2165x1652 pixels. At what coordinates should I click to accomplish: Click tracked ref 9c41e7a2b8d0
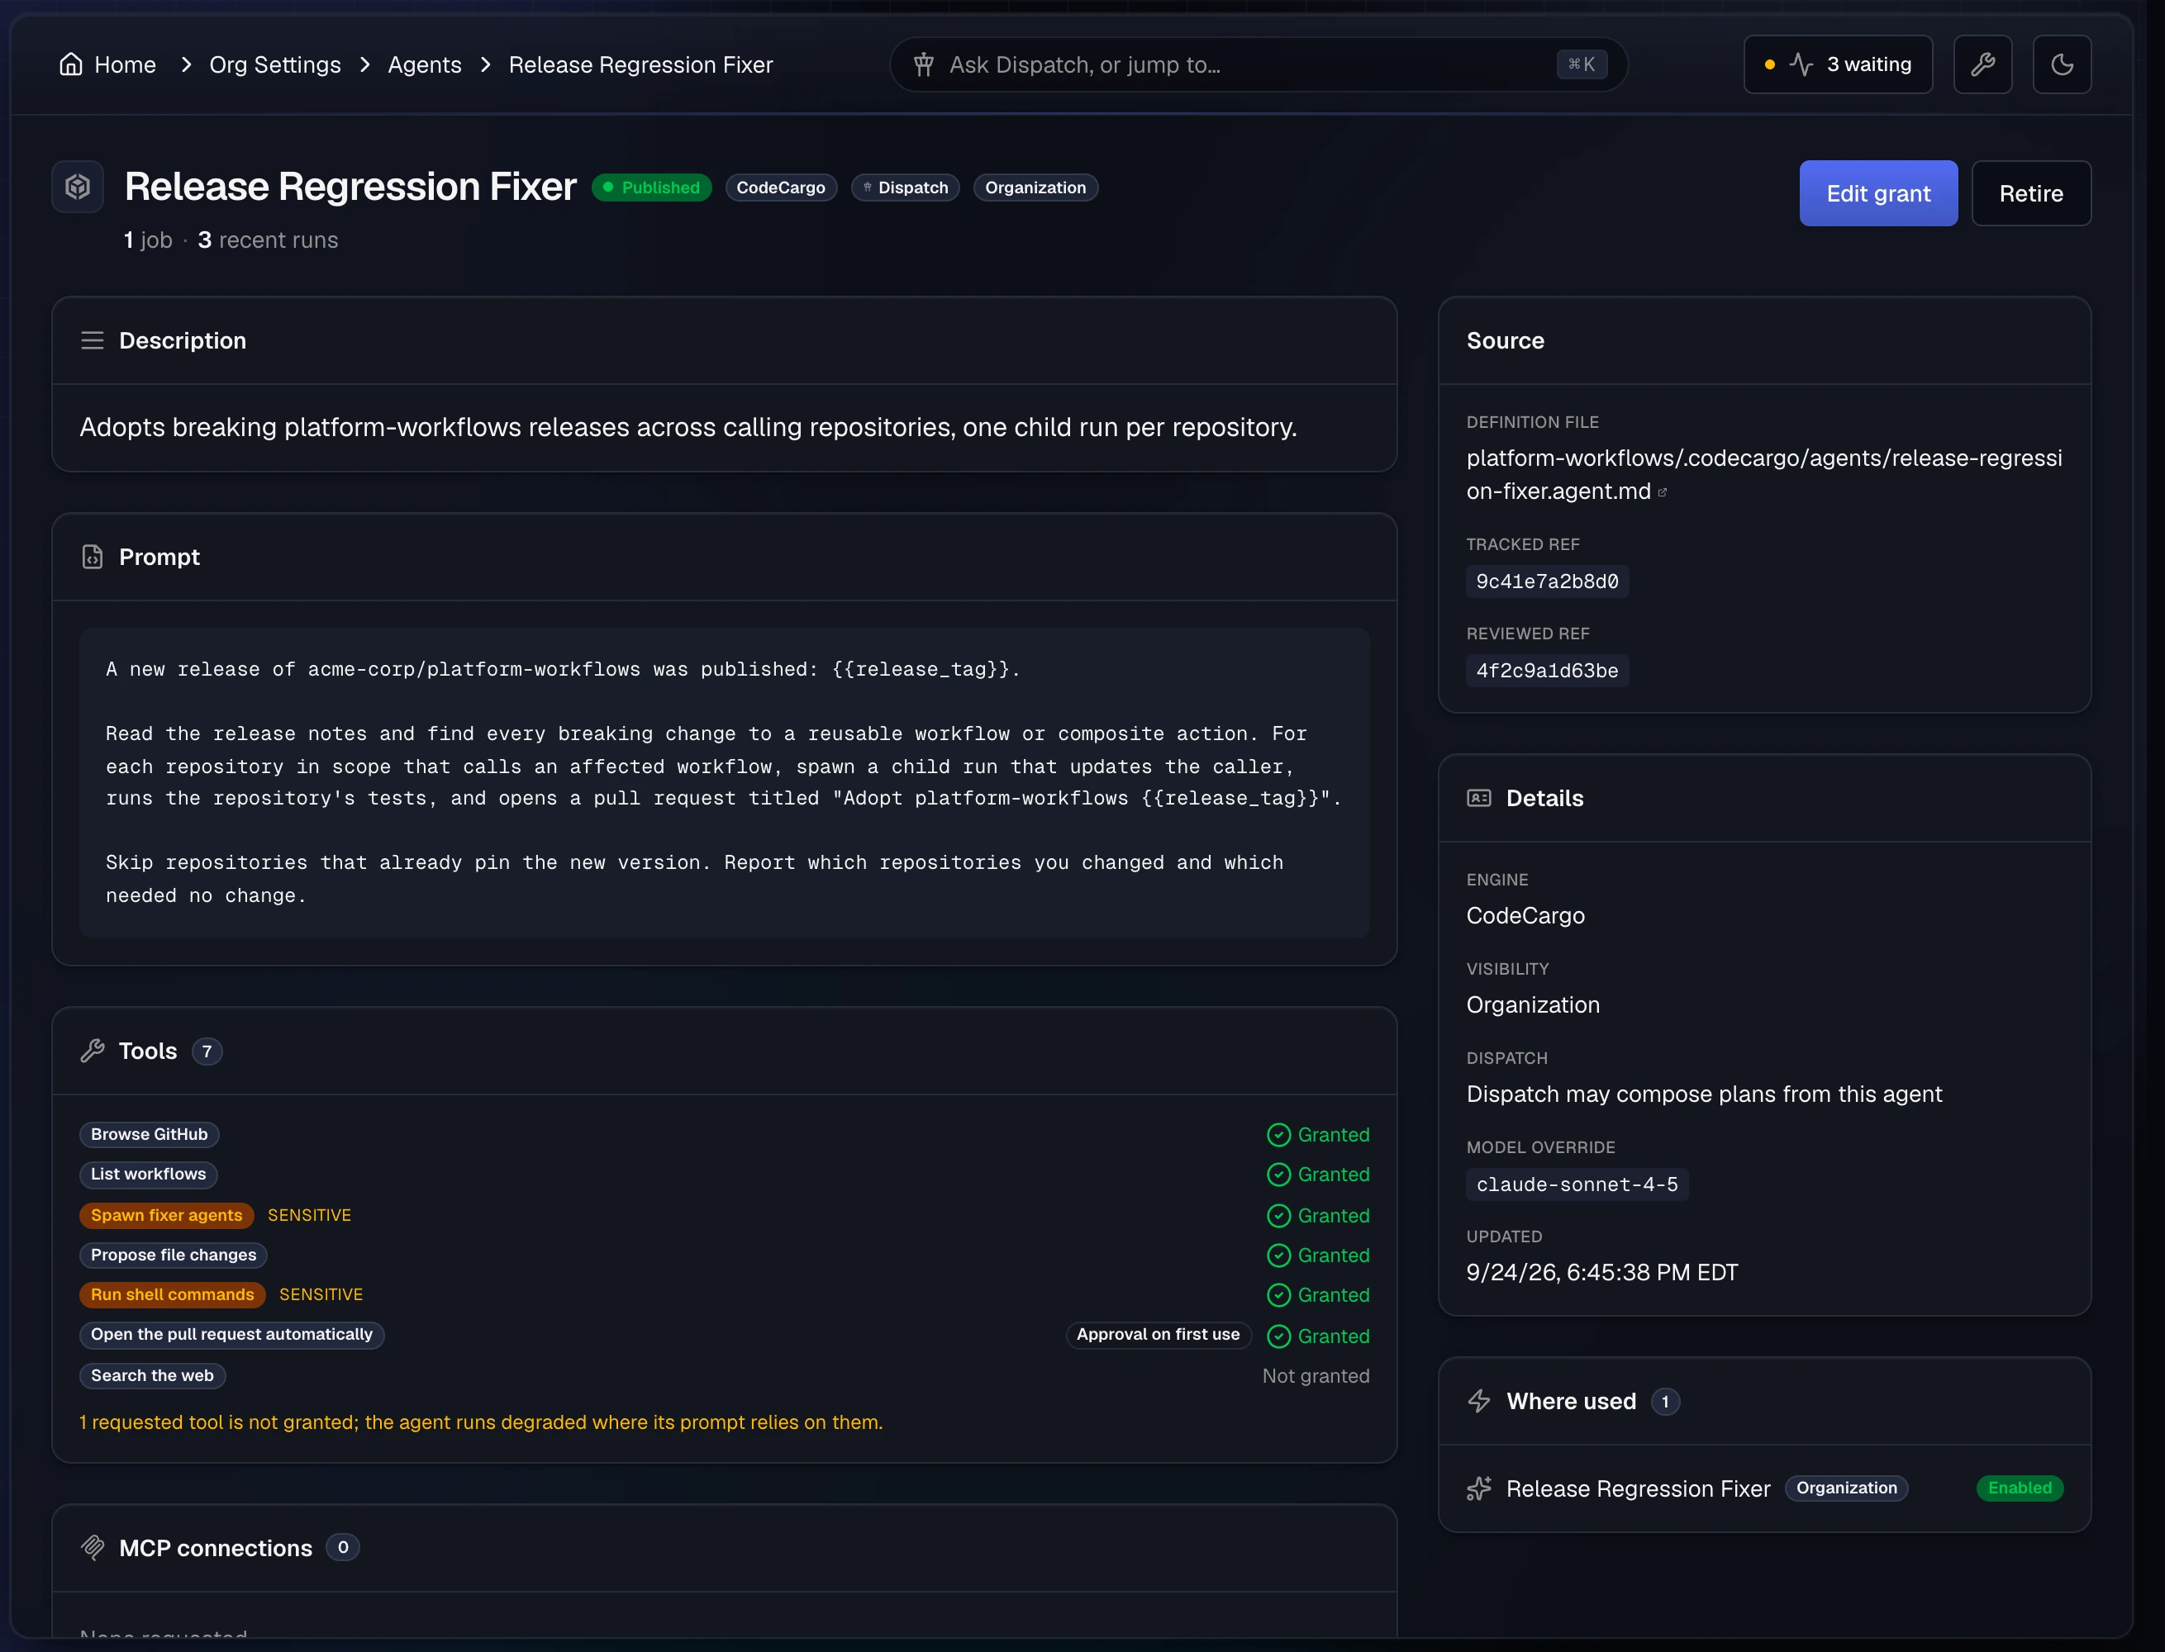[1546, 582]
